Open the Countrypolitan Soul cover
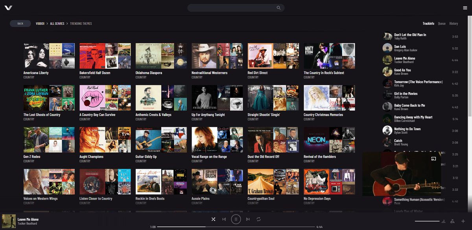This screenshot has height=230, width=472. point(273,182)
